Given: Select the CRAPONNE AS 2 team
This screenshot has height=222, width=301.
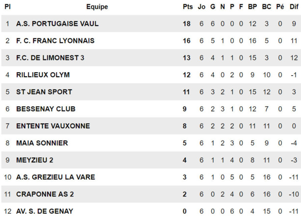Looking at the screenshot, I should tap(45, 194).
